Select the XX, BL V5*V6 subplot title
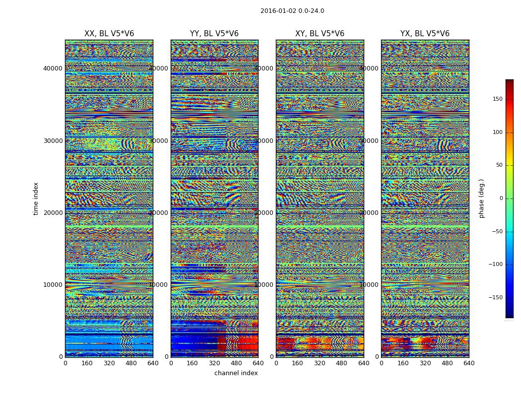This screenshot has width=521, height=397. (x=109, y=34)
